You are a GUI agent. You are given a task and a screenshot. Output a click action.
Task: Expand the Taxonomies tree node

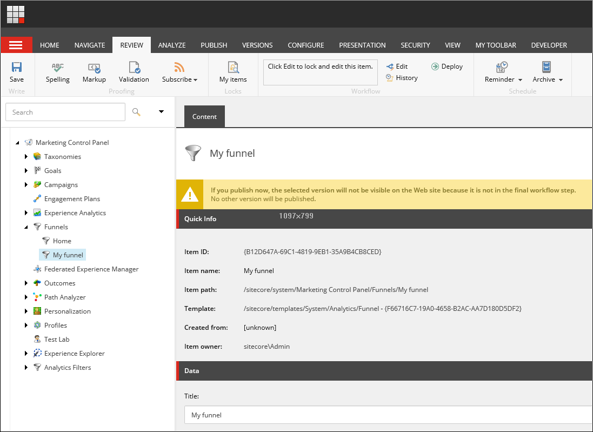point(26,157)
